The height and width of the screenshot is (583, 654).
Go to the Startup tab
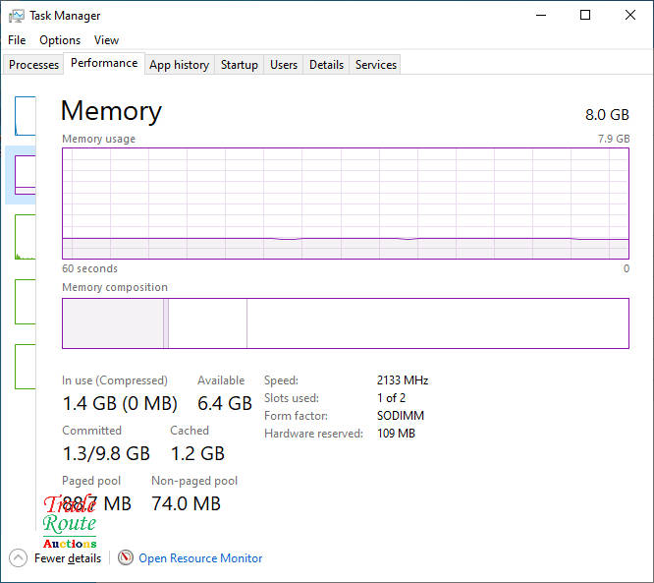pos(240,65)
